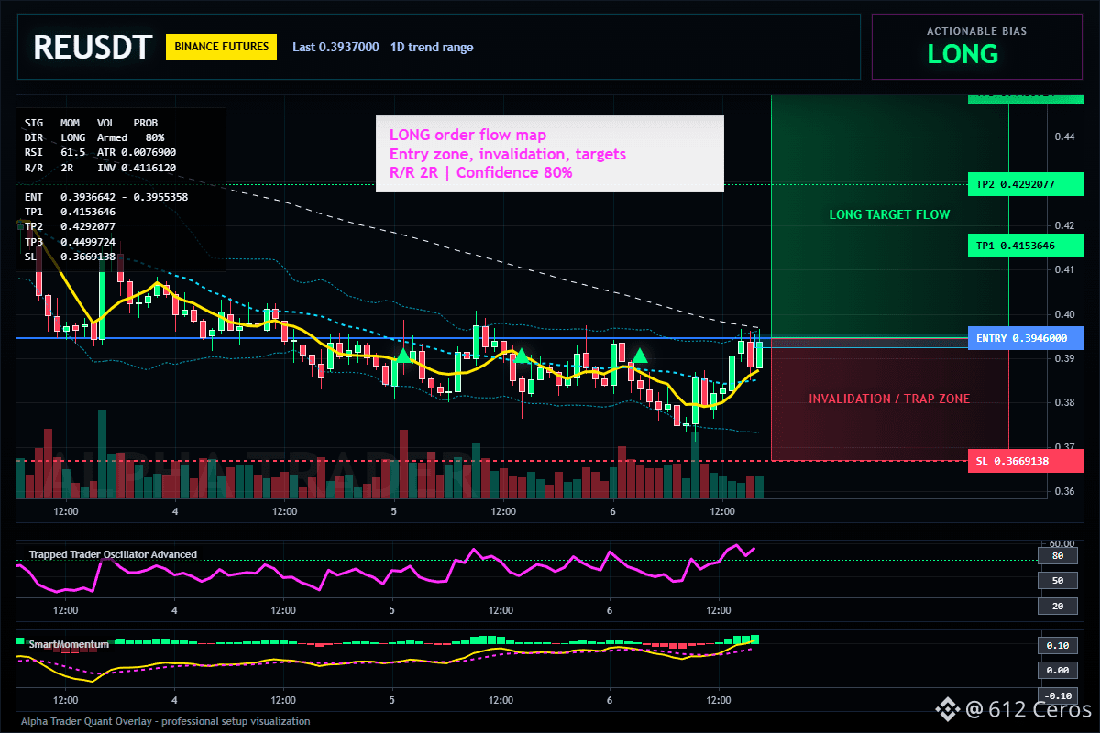Viewport: 1100px width, 733px height.
Task: Click the TP3 0.4499724 row in stats panel
Action: [70, 242]
